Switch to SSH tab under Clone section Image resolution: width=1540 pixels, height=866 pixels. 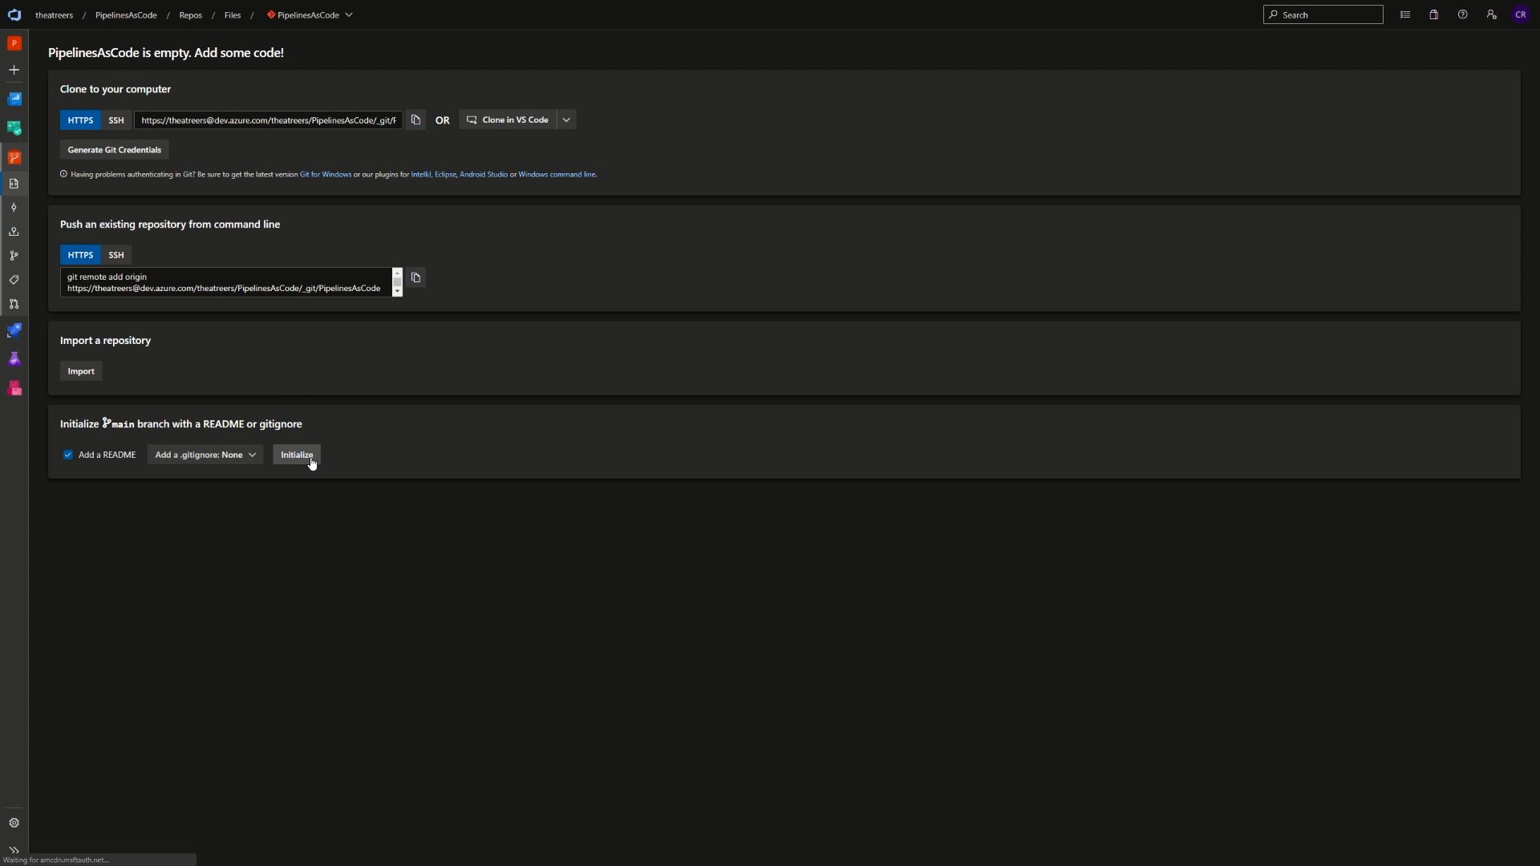click(x=115, y=119)
